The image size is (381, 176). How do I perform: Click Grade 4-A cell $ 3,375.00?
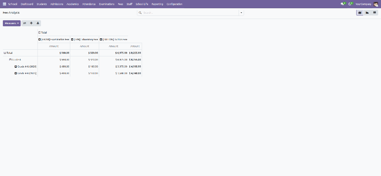pyautogui.click(x=113, y=66)
